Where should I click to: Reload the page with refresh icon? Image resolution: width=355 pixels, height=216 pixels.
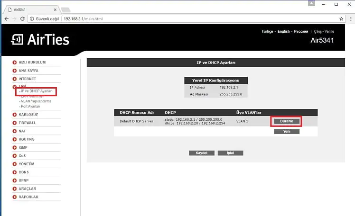pyautogui.click(x=22, y=19)
